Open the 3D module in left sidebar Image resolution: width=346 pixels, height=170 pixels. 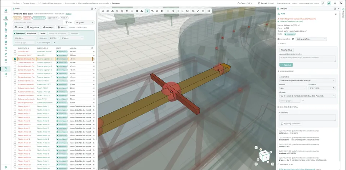pyautogui.click(x=6, y=36)
